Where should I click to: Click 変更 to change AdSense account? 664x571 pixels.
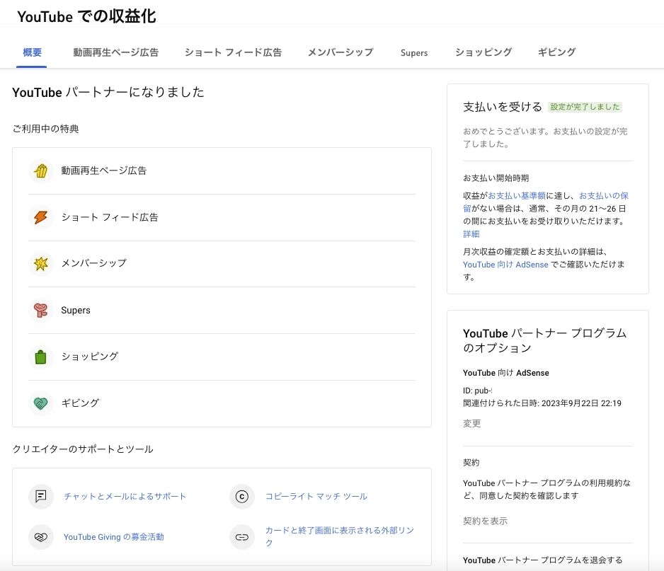coord(471,423)
